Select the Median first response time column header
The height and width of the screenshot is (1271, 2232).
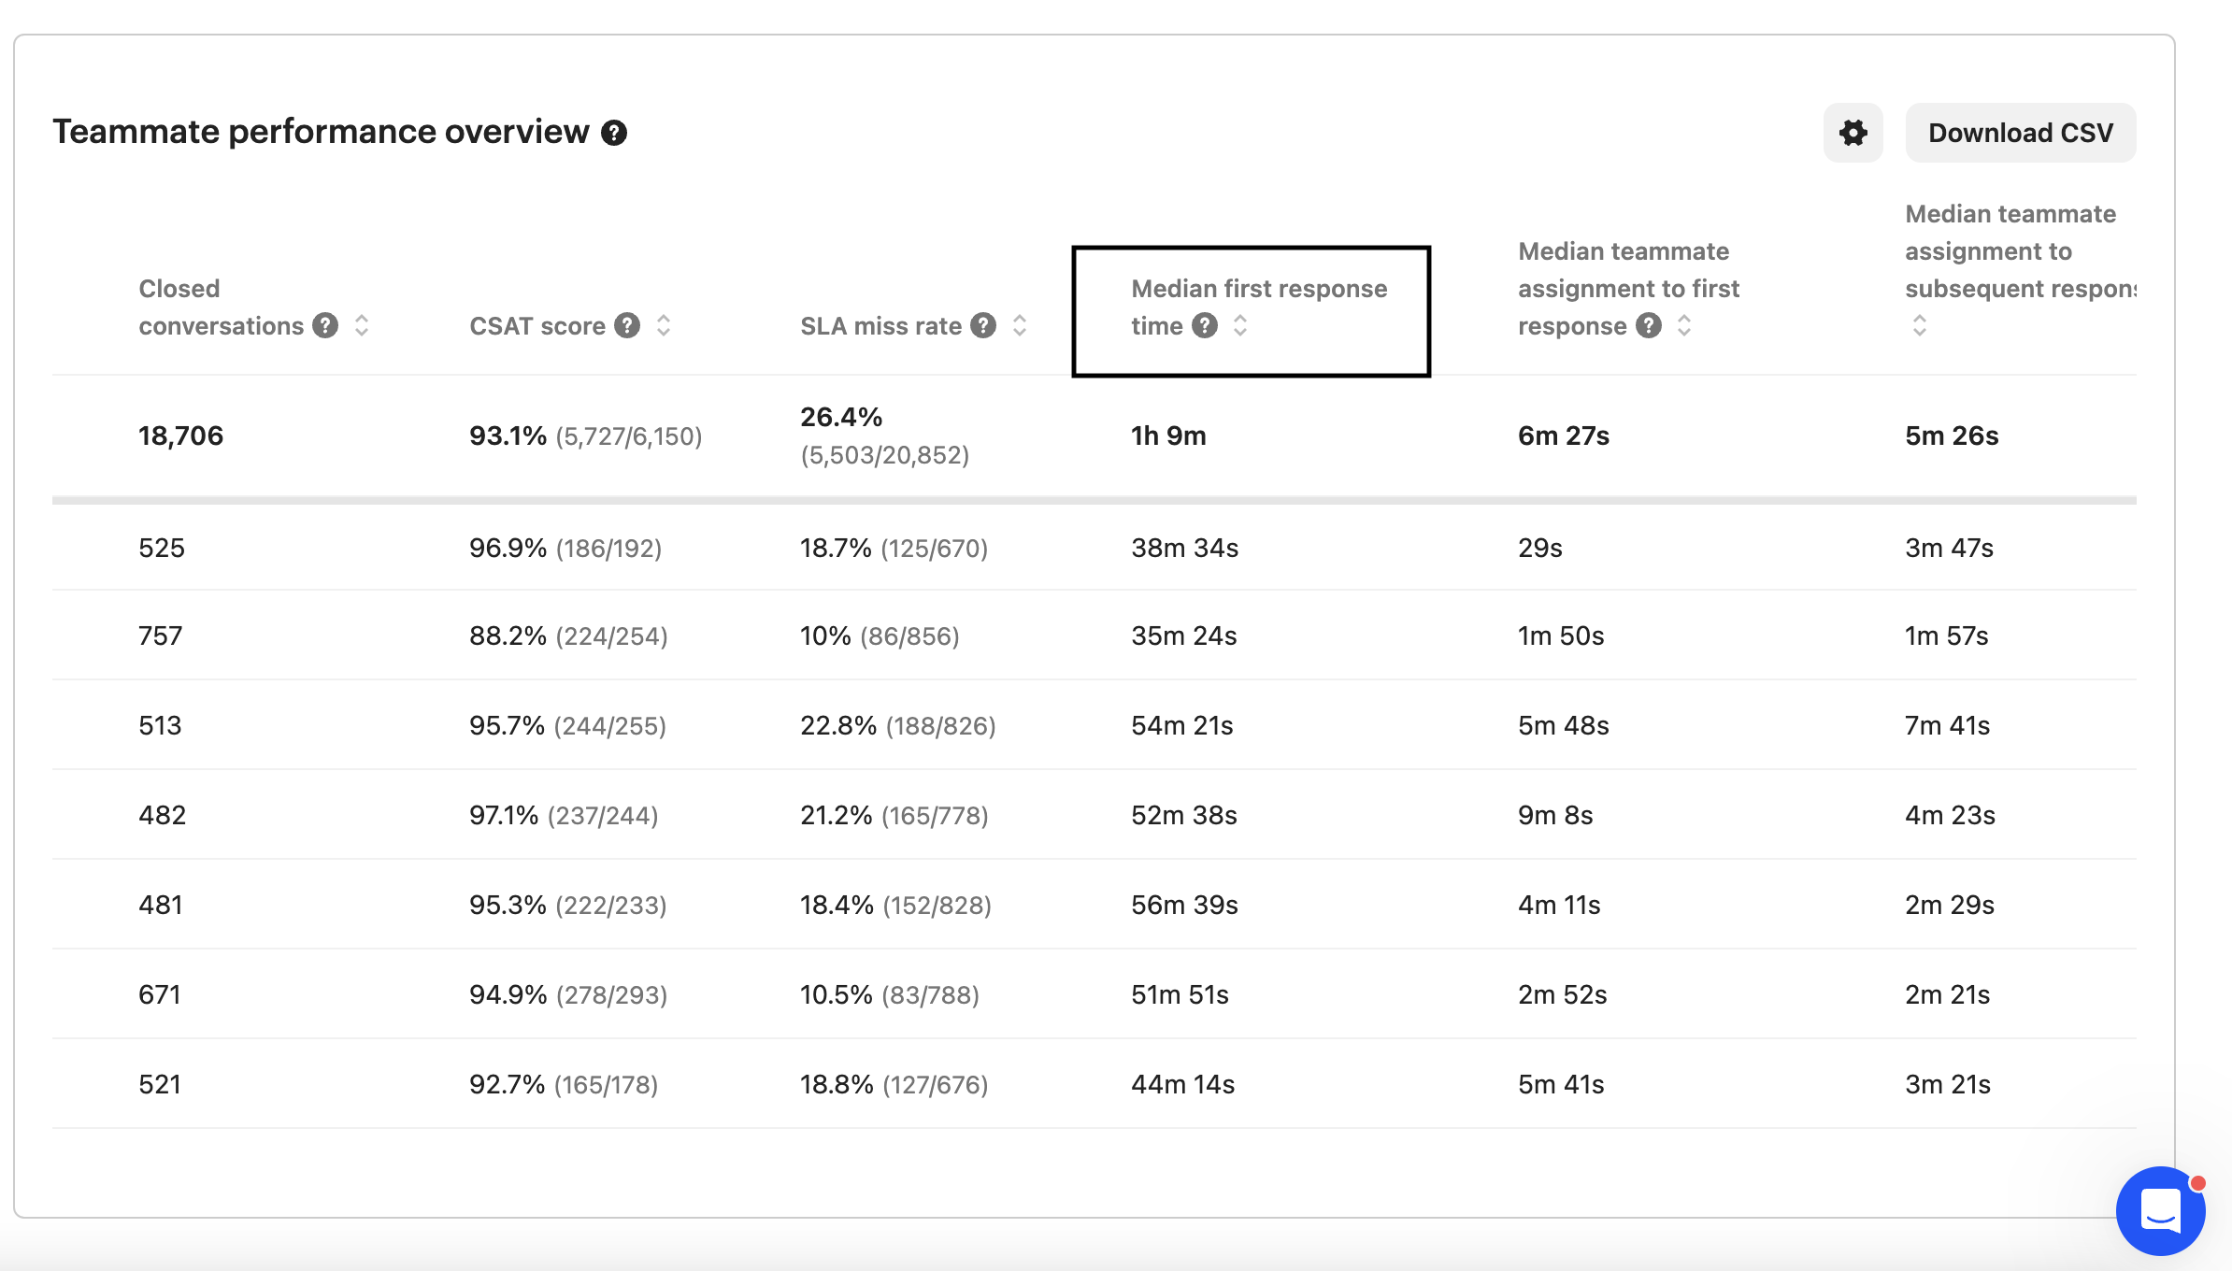click(x=1251, y=311)
